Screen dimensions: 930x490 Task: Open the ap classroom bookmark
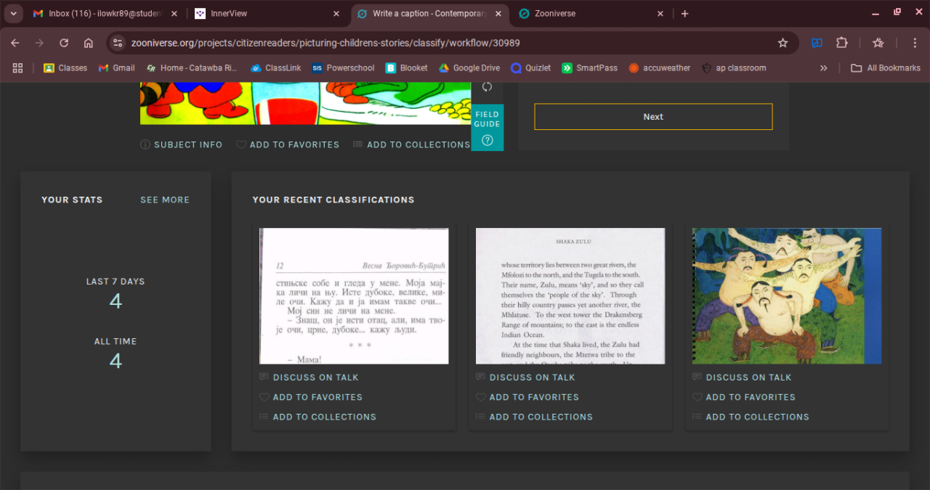(734, 68)
